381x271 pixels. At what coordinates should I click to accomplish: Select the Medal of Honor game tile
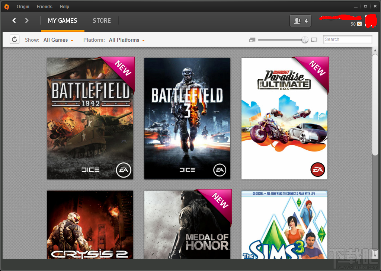[x=187, y=224]
